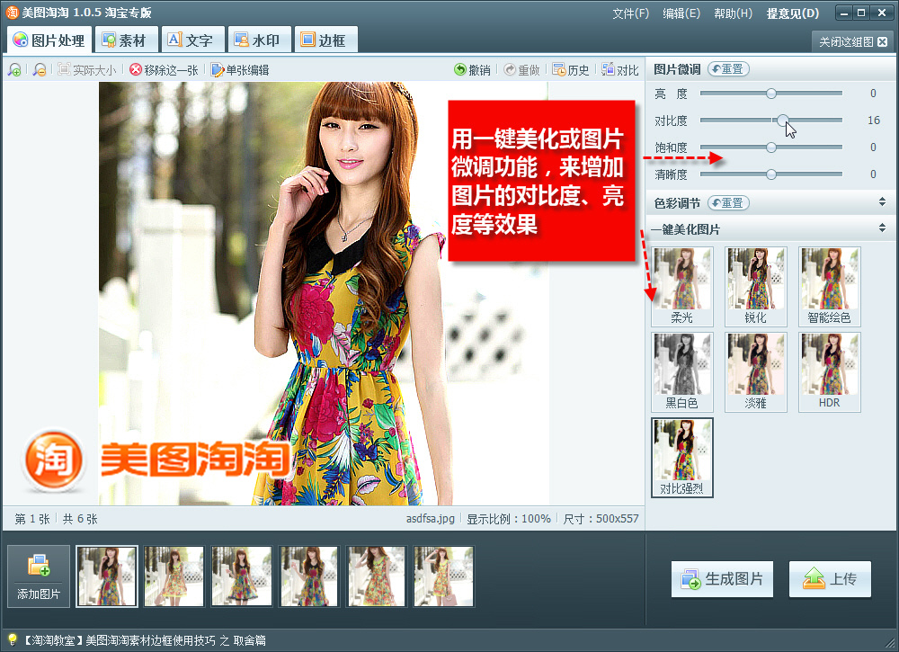The height and width of the screenshot is (652, 899).
Task: Open the 帮助(H) menu
Action: [x=733, y=13]
